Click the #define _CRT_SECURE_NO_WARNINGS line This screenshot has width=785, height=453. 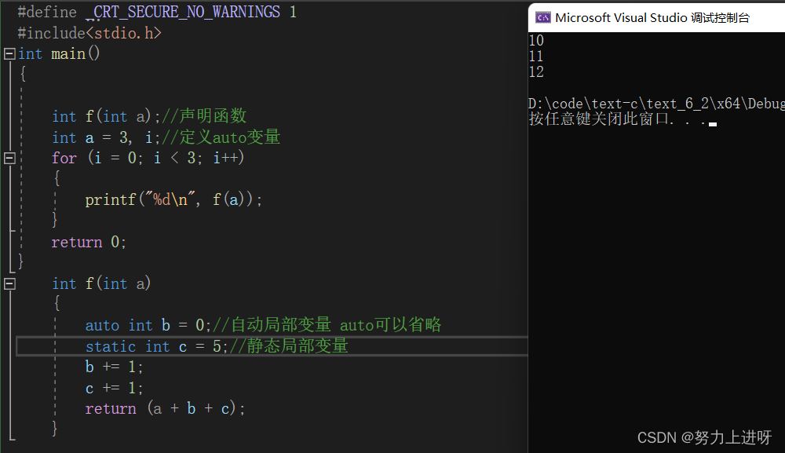coord(157,12)
